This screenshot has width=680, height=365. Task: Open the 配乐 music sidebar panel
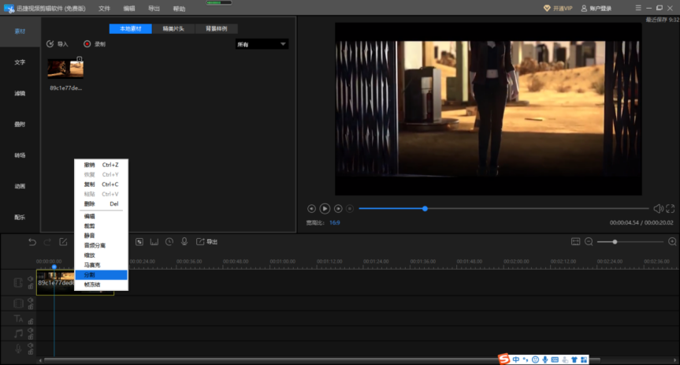(x=20, y=217)
